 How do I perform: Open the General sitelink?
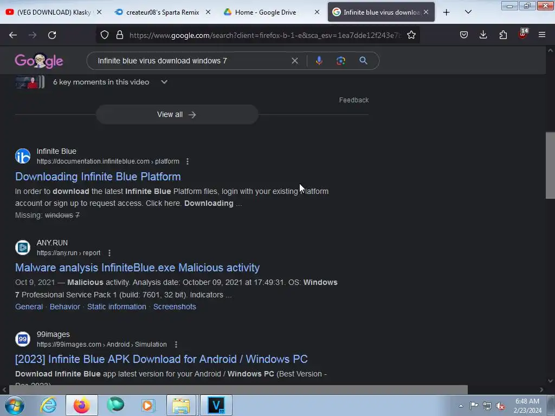pyautogui.click(x=29, y=307)
